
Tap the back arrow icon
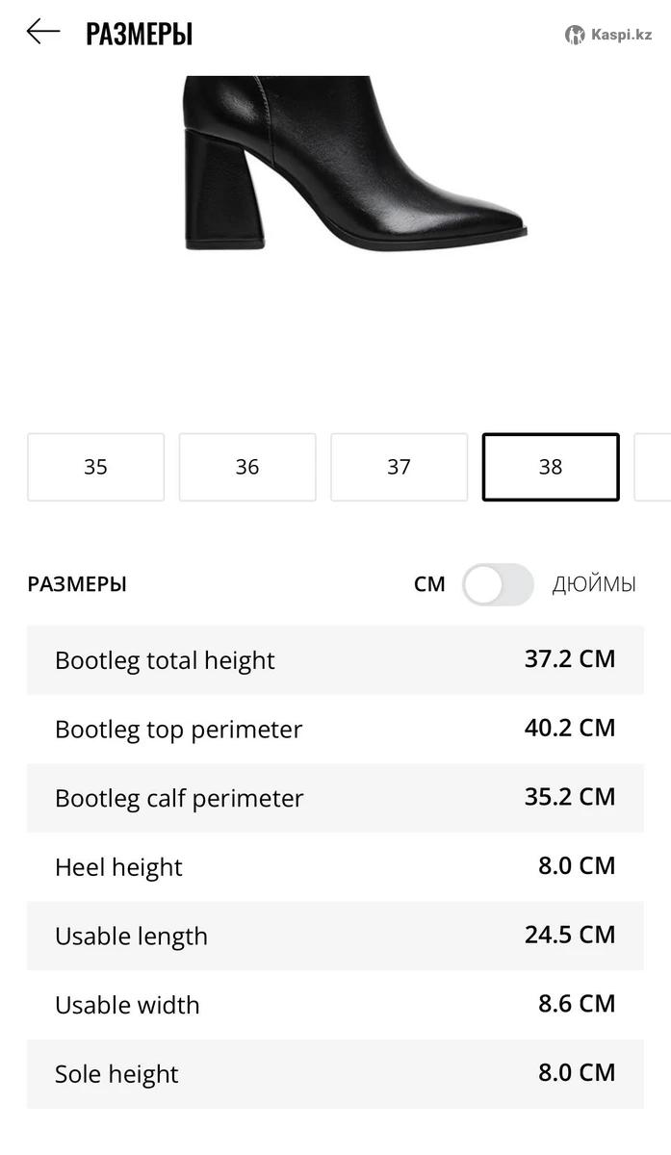[x=43, y=33]
